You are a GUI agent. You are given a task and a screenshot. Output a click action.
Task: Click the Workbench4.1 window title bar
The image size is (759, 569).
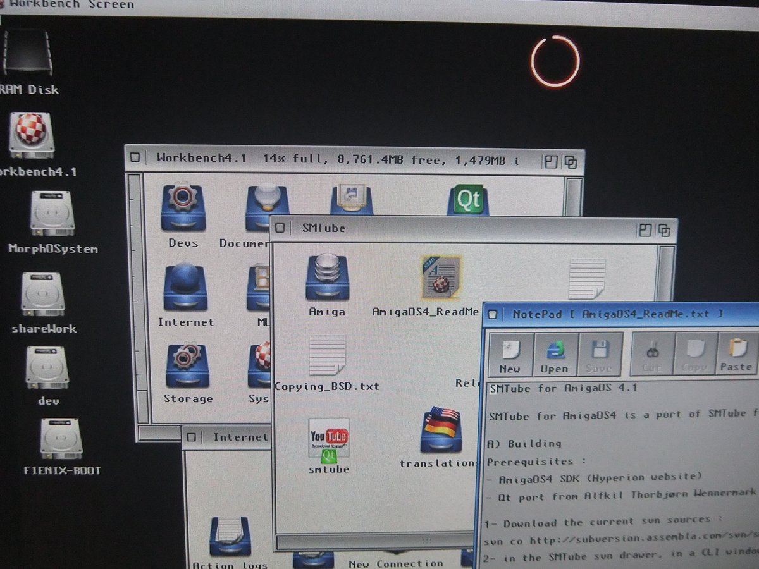coord(354,159)
